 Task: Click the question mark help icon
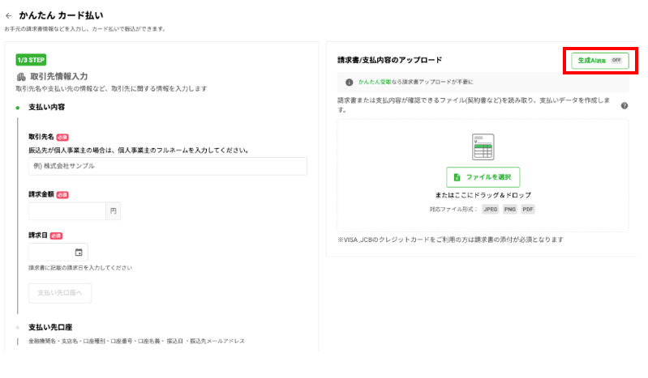click(x=624, y=106)
